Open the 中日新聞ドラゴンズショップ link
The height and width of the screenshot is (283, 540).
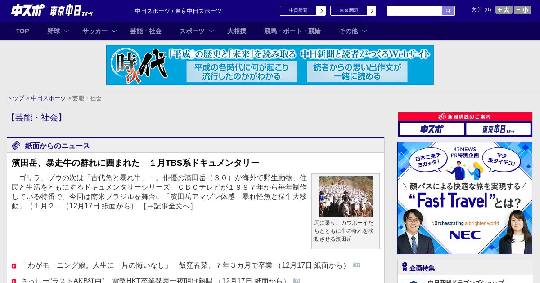466,282
